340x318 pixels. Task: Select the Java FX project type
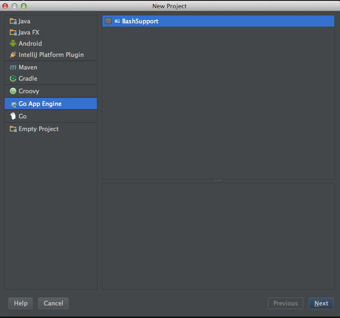51,33
